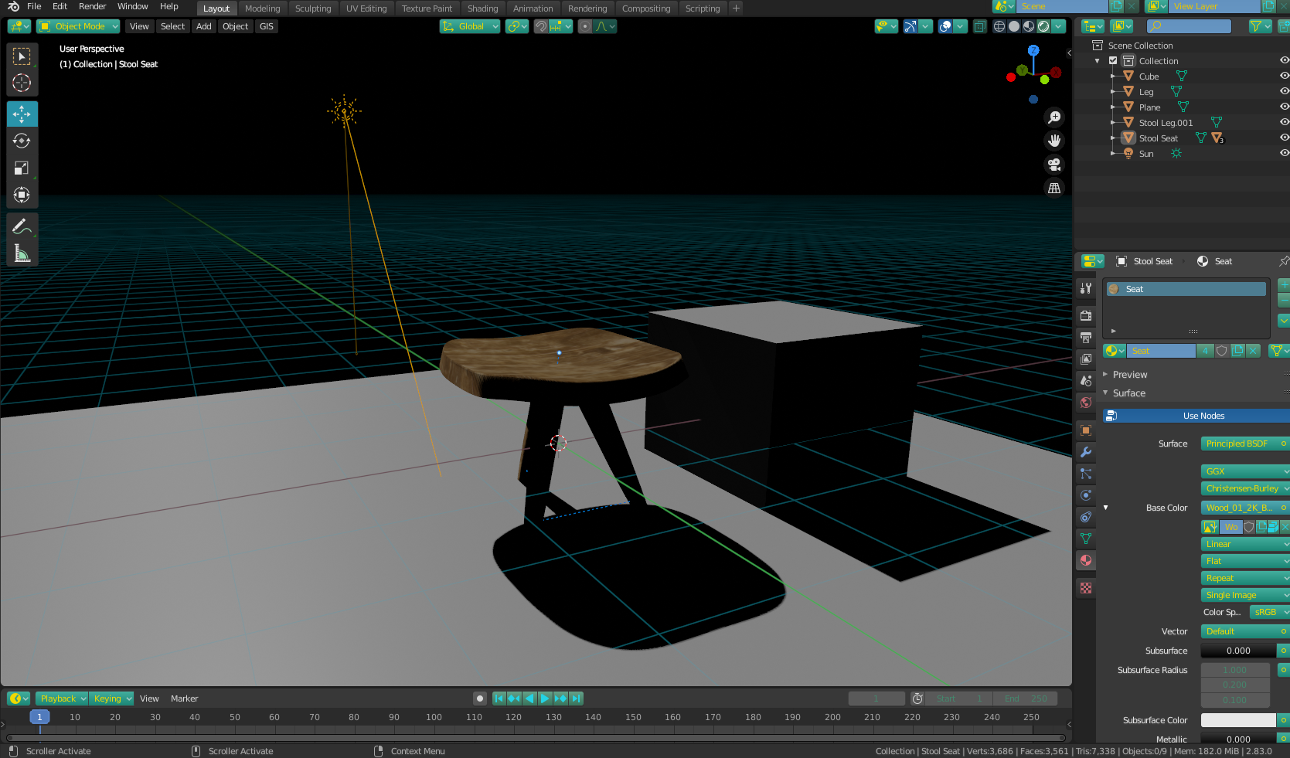The width and height of the screenshot is (1290, 758).
Task: Add a new material slot with plus button
Action: (x=1284, y=284)
